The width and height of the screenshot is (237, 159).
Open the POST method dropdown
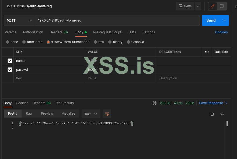pyautogui.click(x=19, y=20)
